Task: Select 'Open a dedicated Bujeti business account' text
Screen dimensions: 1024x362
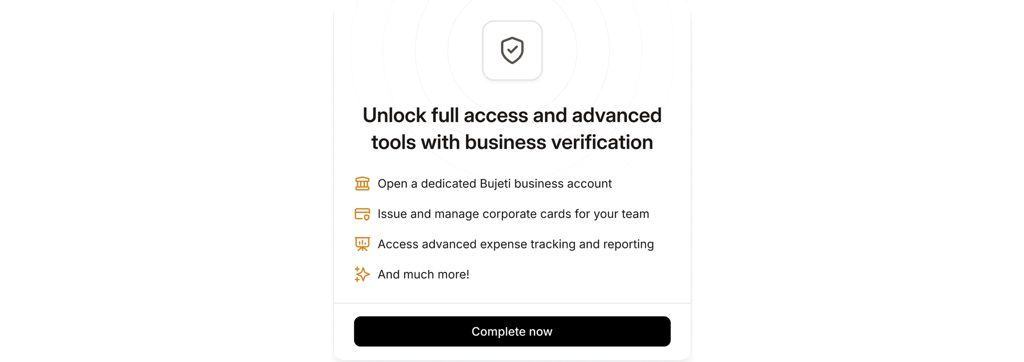Action: (x=495, y=184)
